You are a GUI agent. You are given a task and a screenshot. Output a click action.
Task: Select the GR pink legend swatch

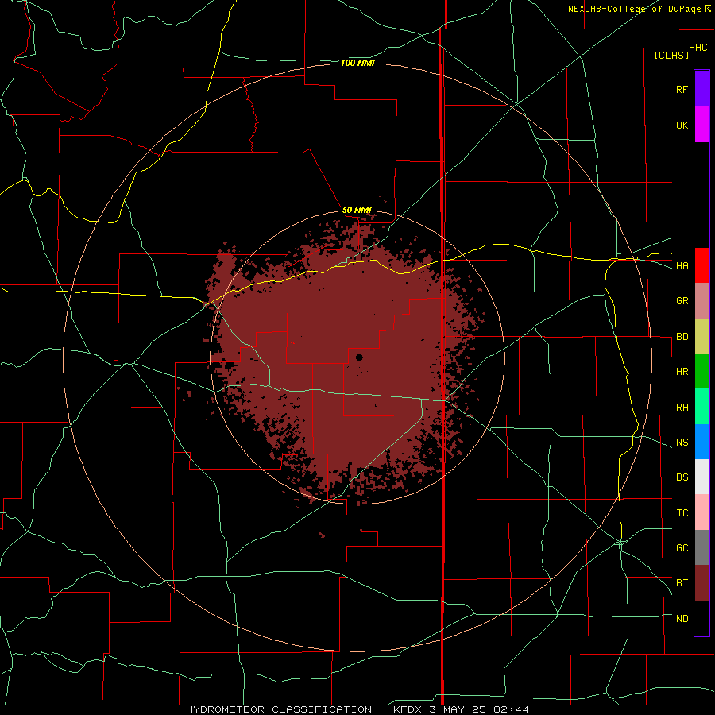(701, 301)
